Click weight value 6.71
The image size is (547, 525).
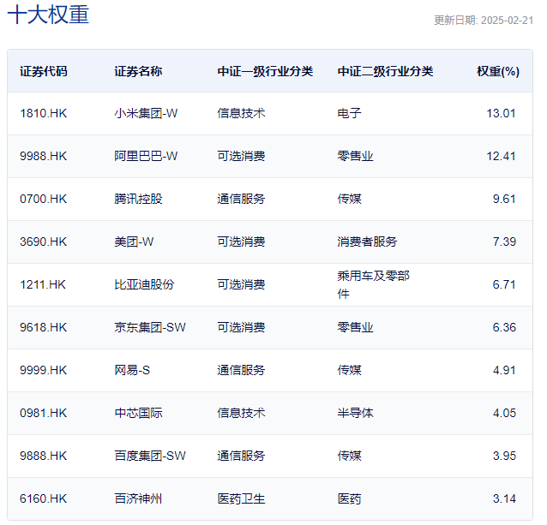pos(504,284)
